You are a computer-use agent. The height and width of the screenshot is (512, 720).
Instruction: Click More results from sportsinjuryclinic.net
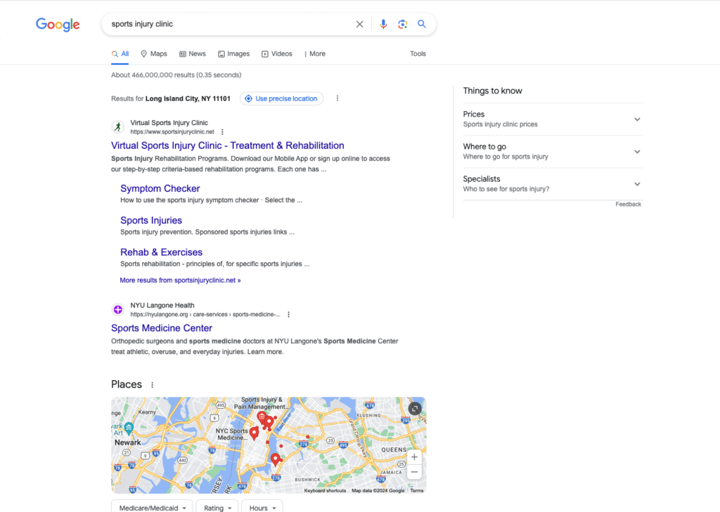pyautogui.click(x=180, y=280)
